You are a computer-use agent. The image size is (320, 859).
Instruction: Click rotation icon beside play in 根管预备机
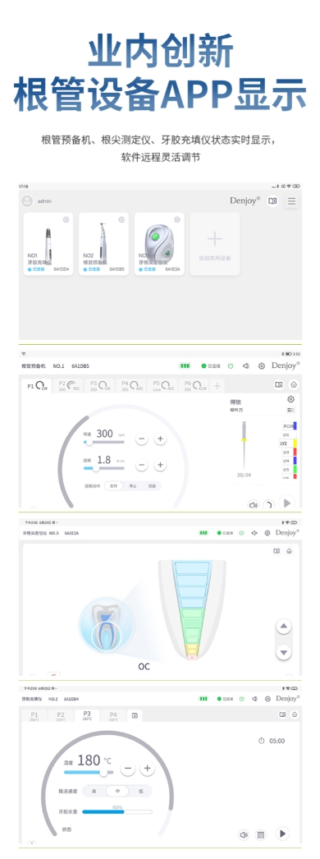pyautogui.click(x=268, y=504)
